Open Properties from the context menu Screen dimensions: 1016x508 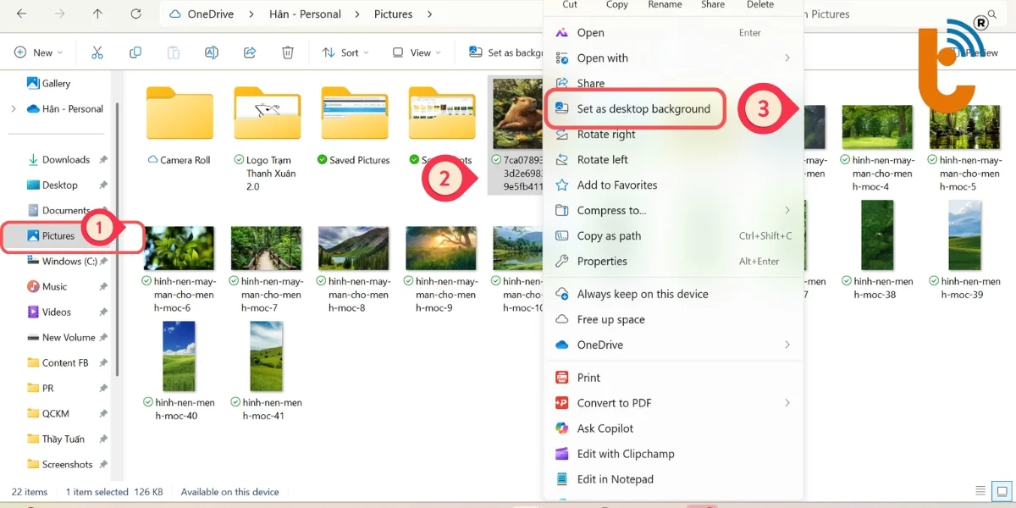coord(601,262)
